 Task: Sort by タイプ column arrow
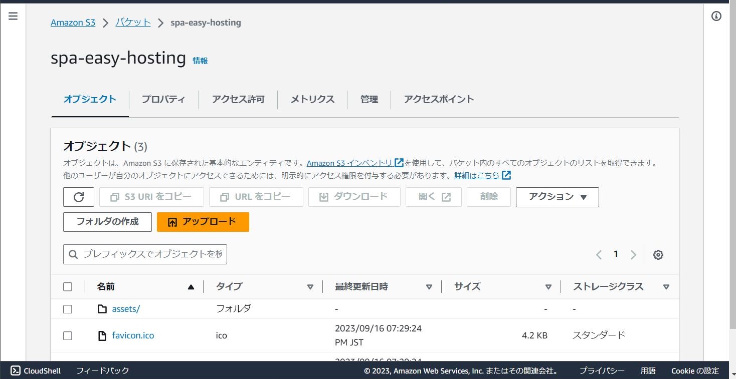pyautogui.click(x=310, y=287)
